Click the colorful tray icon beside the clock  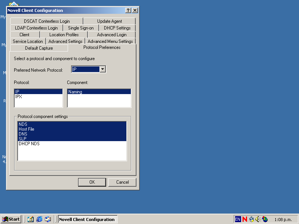point(265,219)
